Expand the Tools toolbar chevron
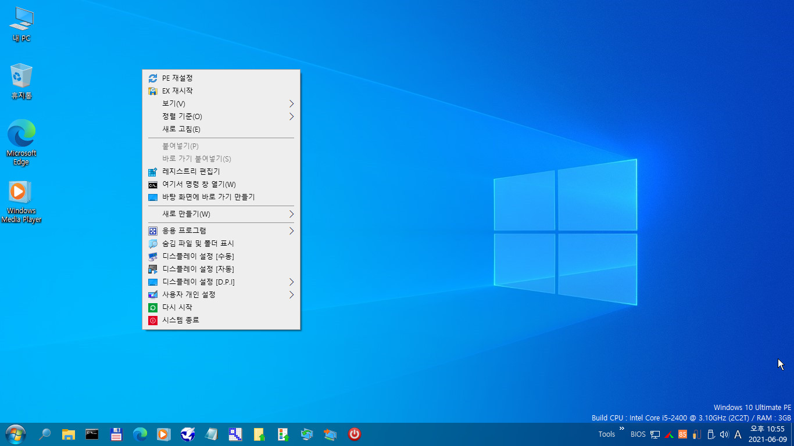This screenshot has width=794, height=446. [622, 429]
